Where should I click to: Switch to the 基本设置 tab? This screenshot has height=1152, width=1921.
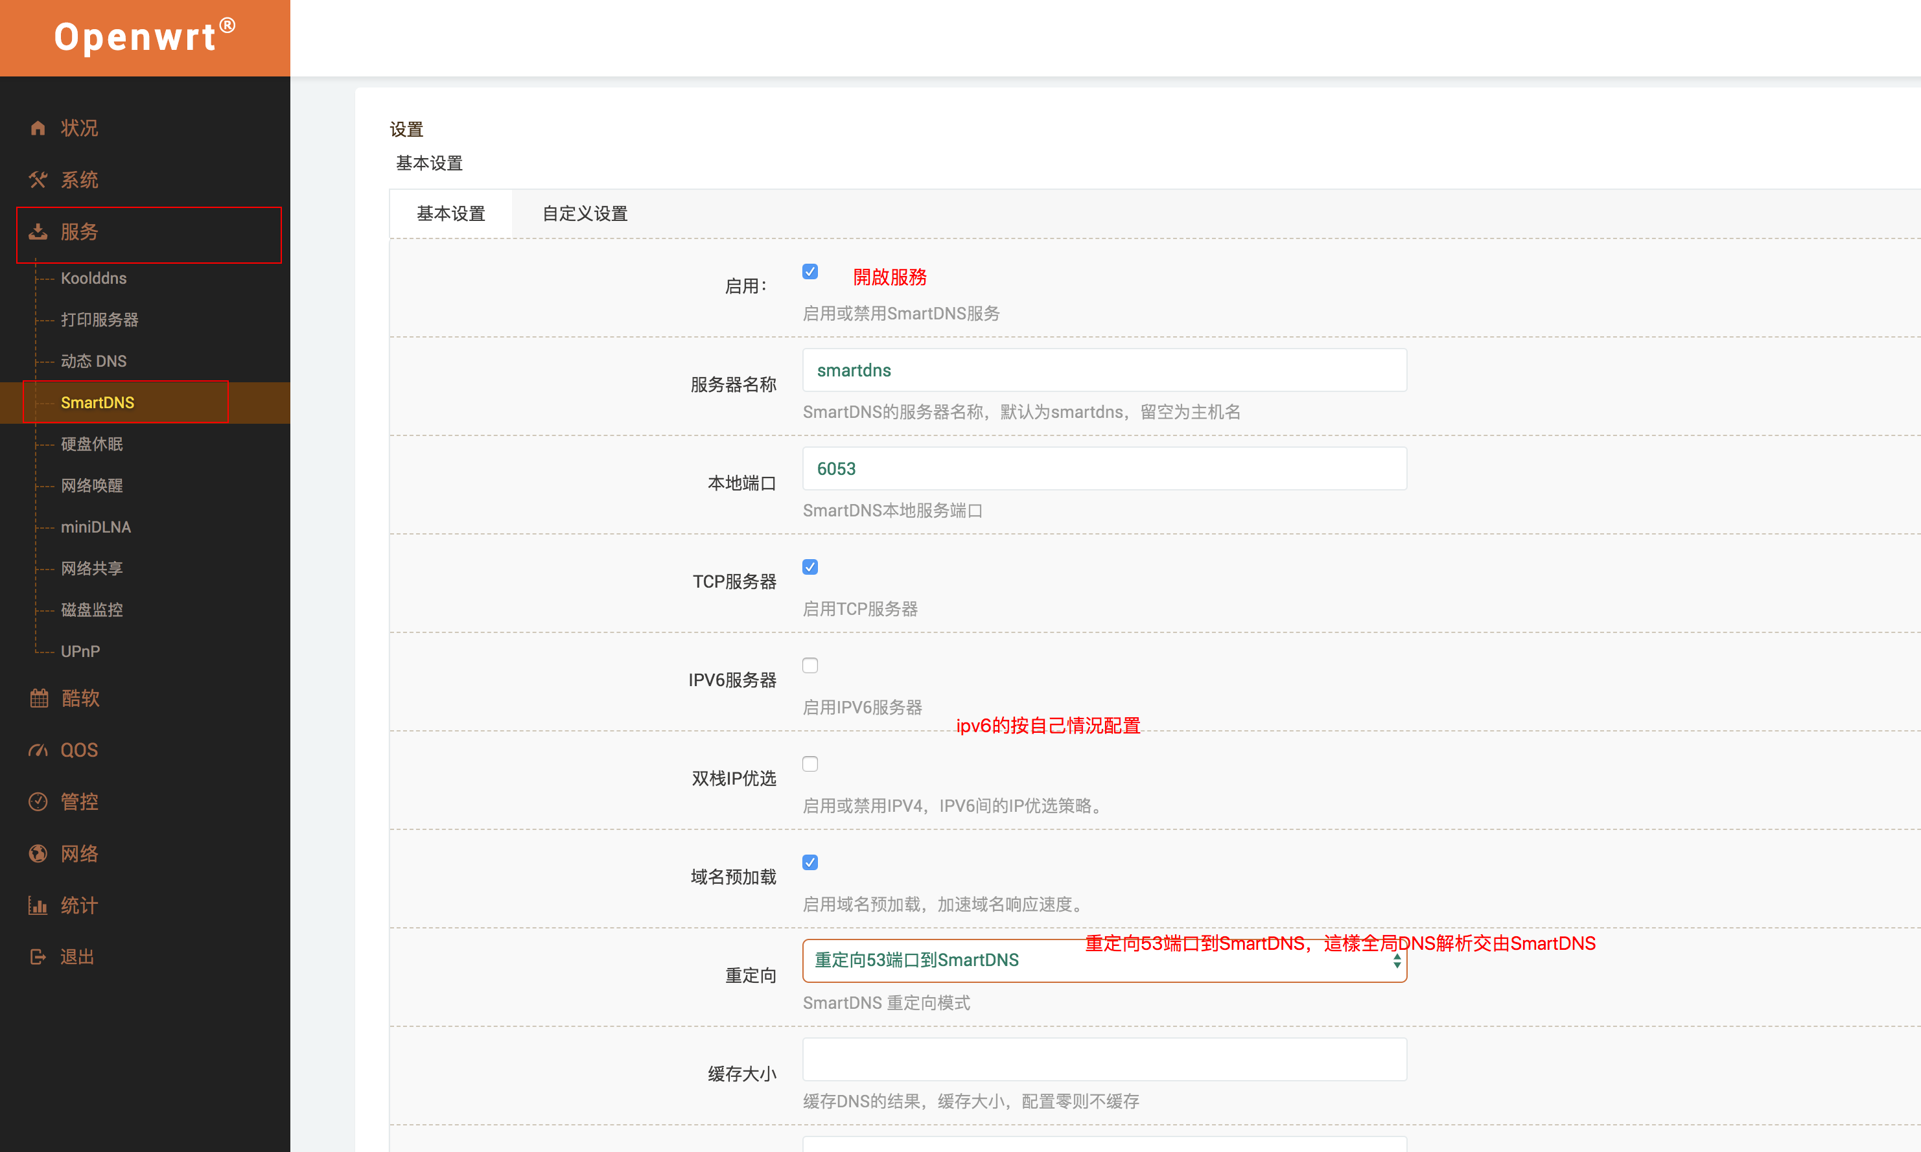tap(450, 213)
